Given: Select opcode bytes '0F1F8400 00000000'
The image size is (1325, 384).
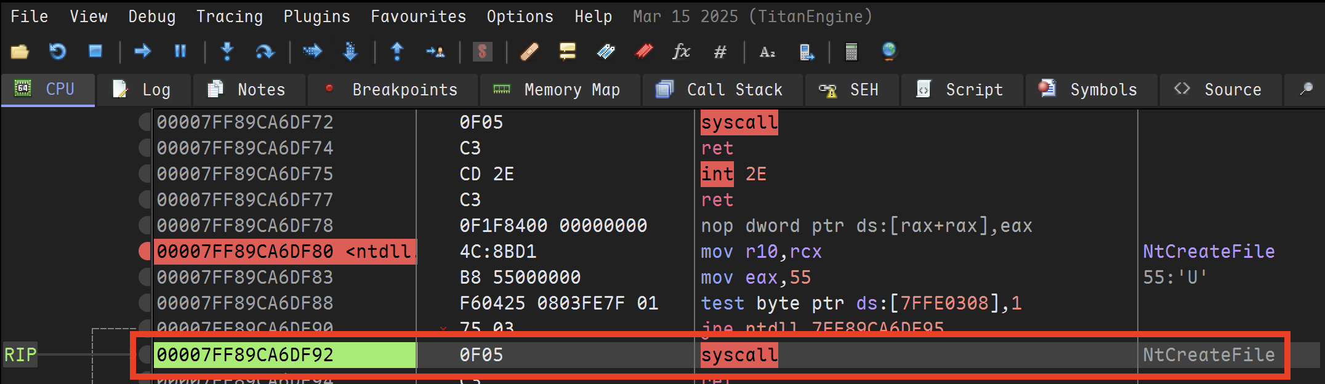Looking at the screenshot, I should coord(553,226).
